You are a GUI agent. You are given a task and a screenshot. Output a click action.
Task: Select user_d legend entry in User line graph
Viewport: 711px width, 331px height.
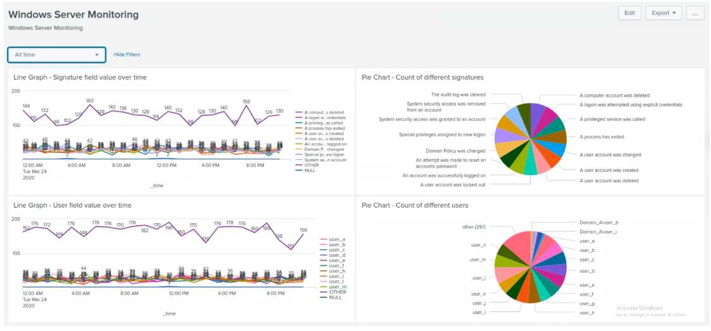[x=332, y=255]
